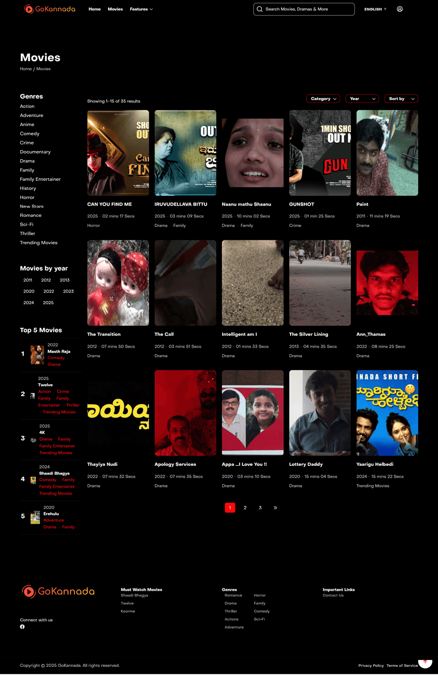Screen dimensions: 438x675
Task: Expand the Sort by dropdown
Action: [x=401, y=99]
